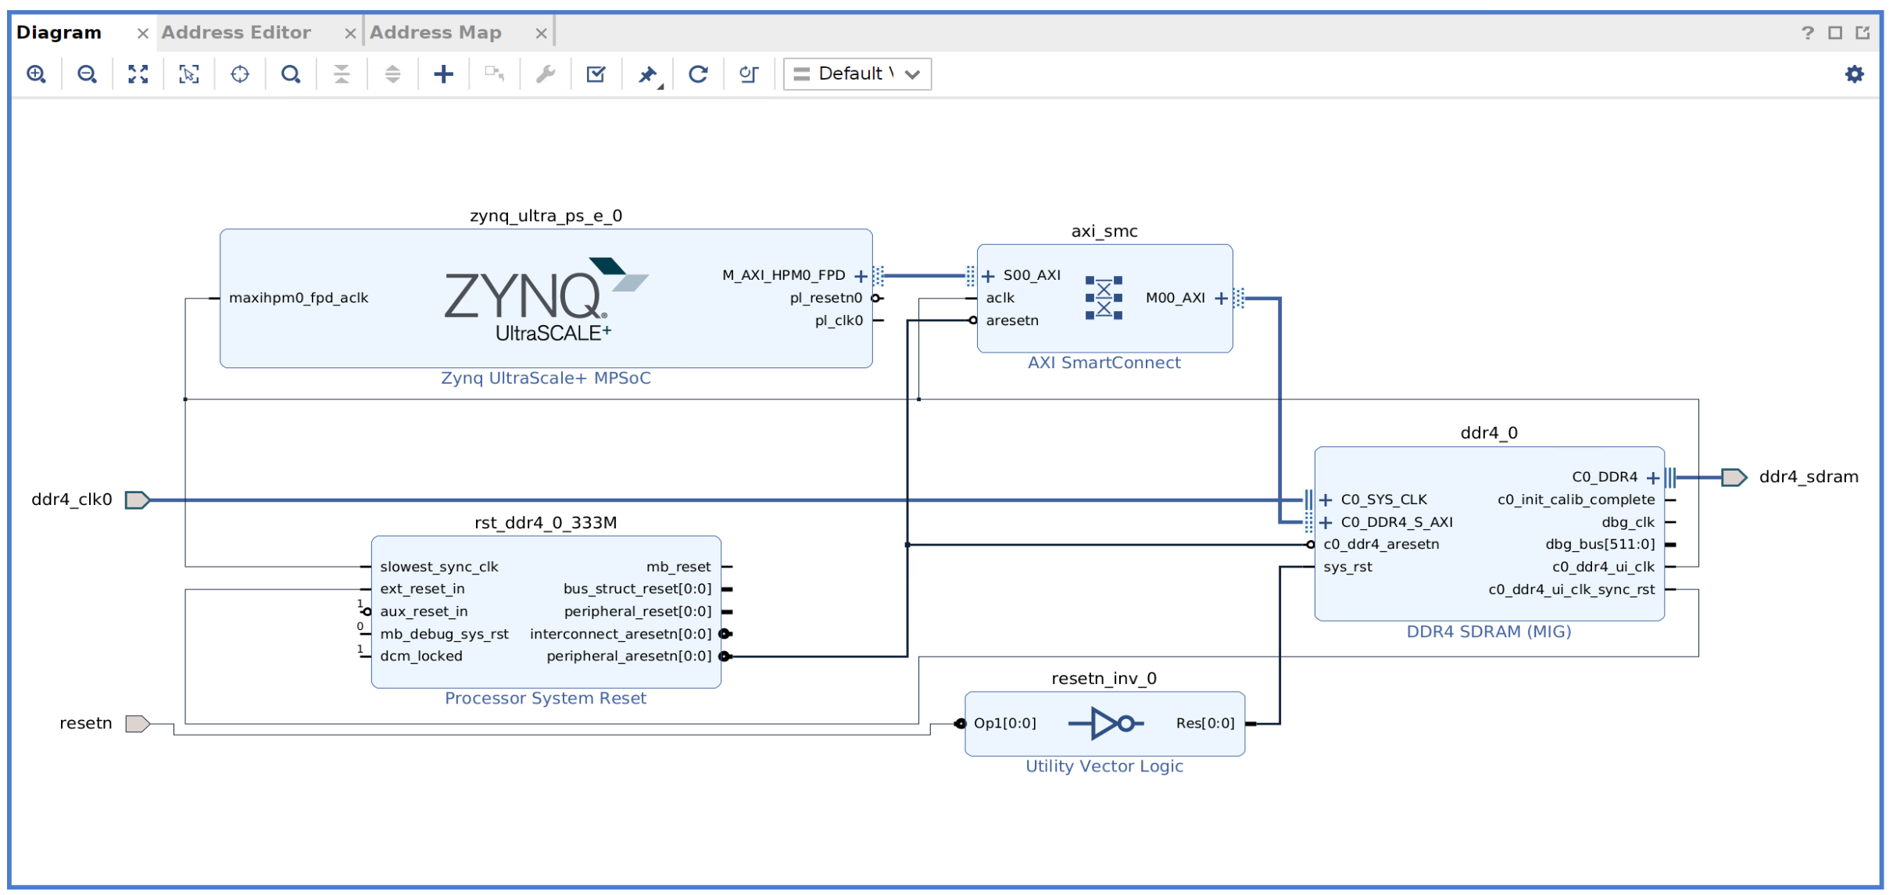Click the Processor System Reset label

(546, 699)
